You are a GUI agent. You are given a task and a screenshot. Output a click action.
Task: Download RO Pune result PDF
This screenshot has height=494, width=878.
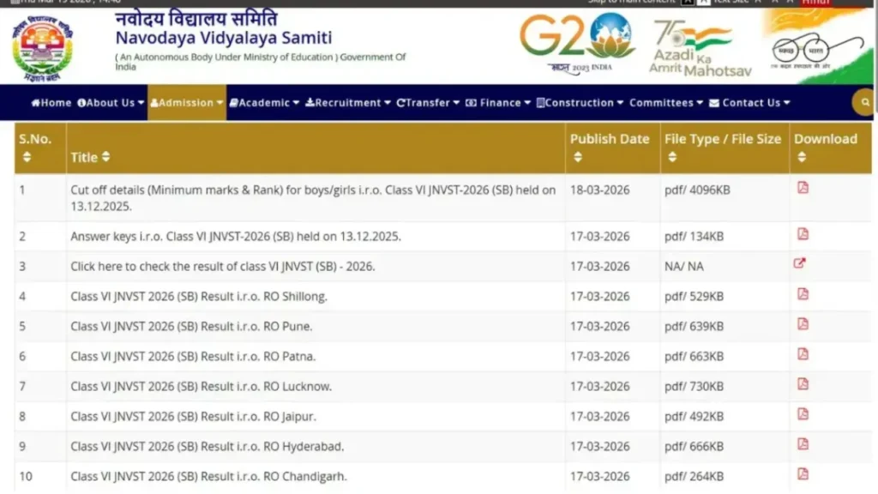[803, 324]
